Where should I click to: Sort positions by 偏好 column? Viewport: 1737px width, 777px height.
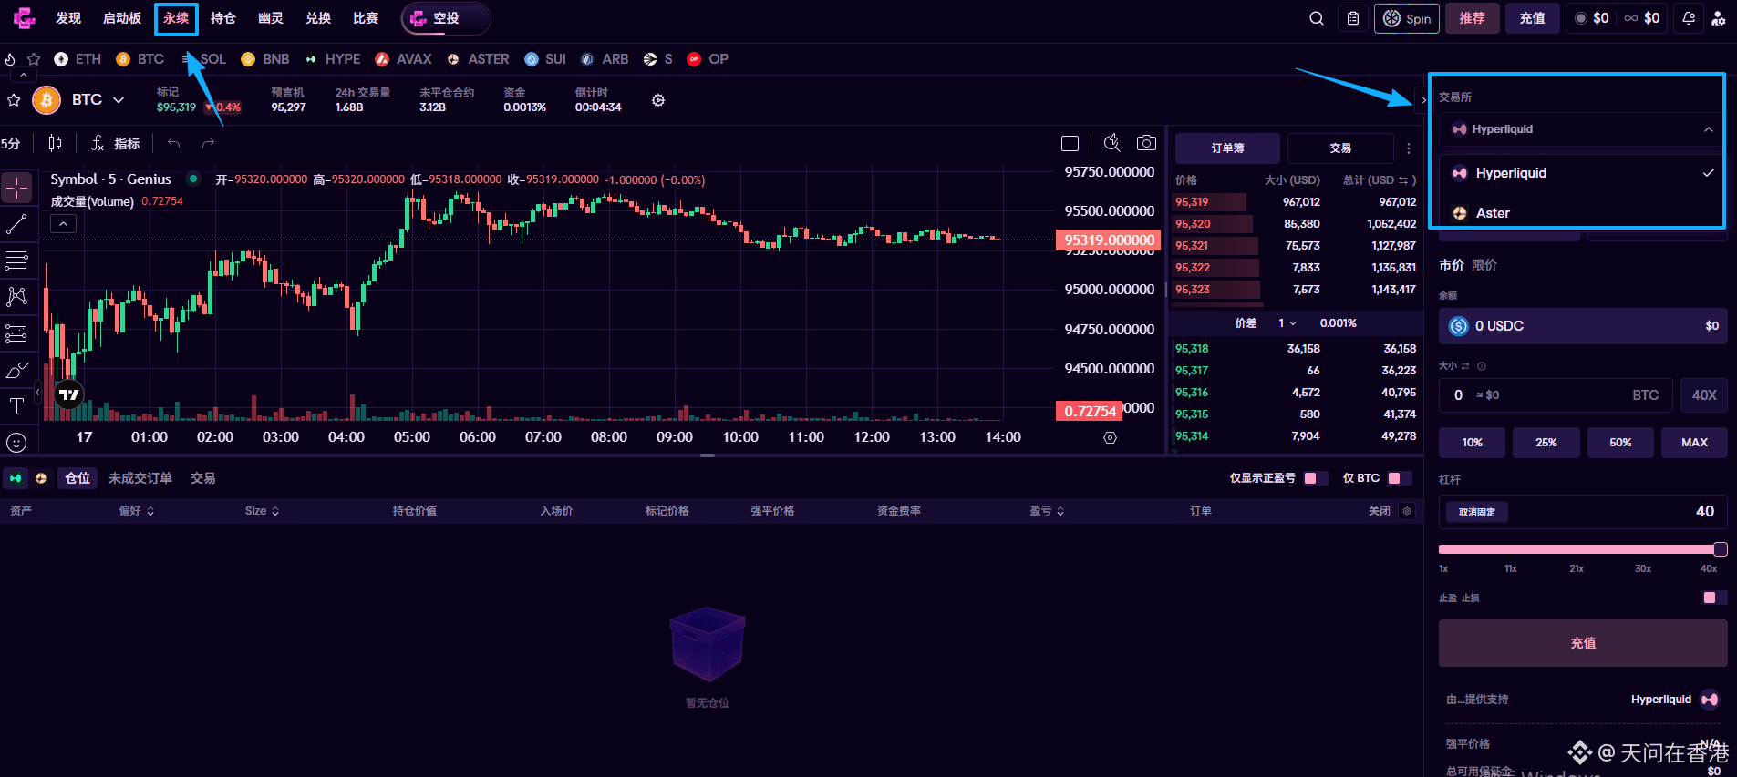pos(137,511)
